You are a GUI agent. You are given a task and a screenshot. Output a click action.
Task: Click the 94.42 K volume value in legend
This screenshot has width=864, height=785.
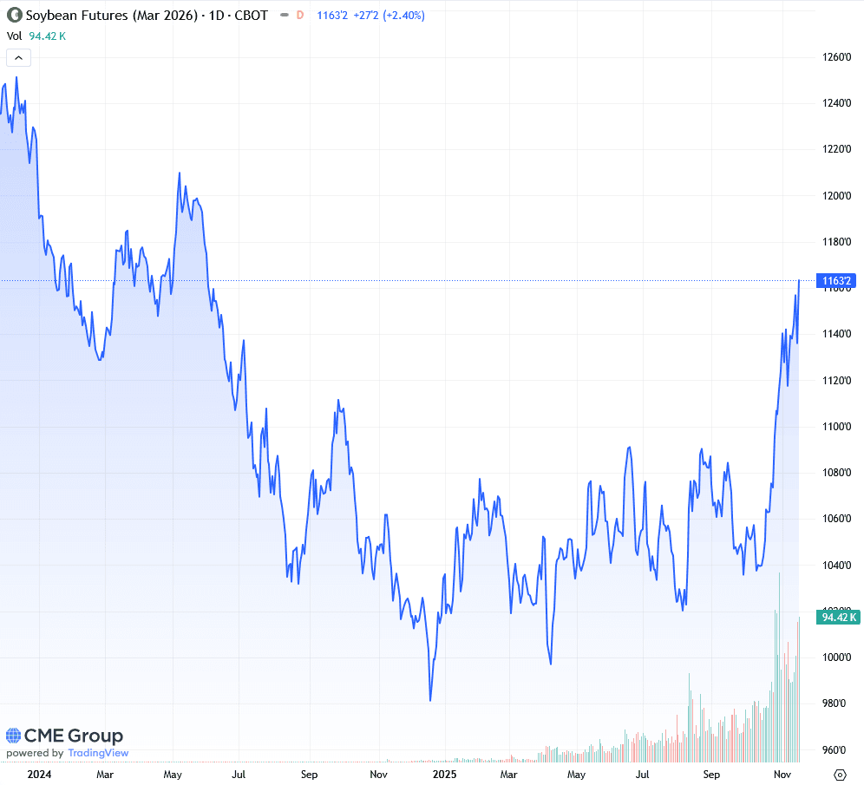(x=49, y=36)
